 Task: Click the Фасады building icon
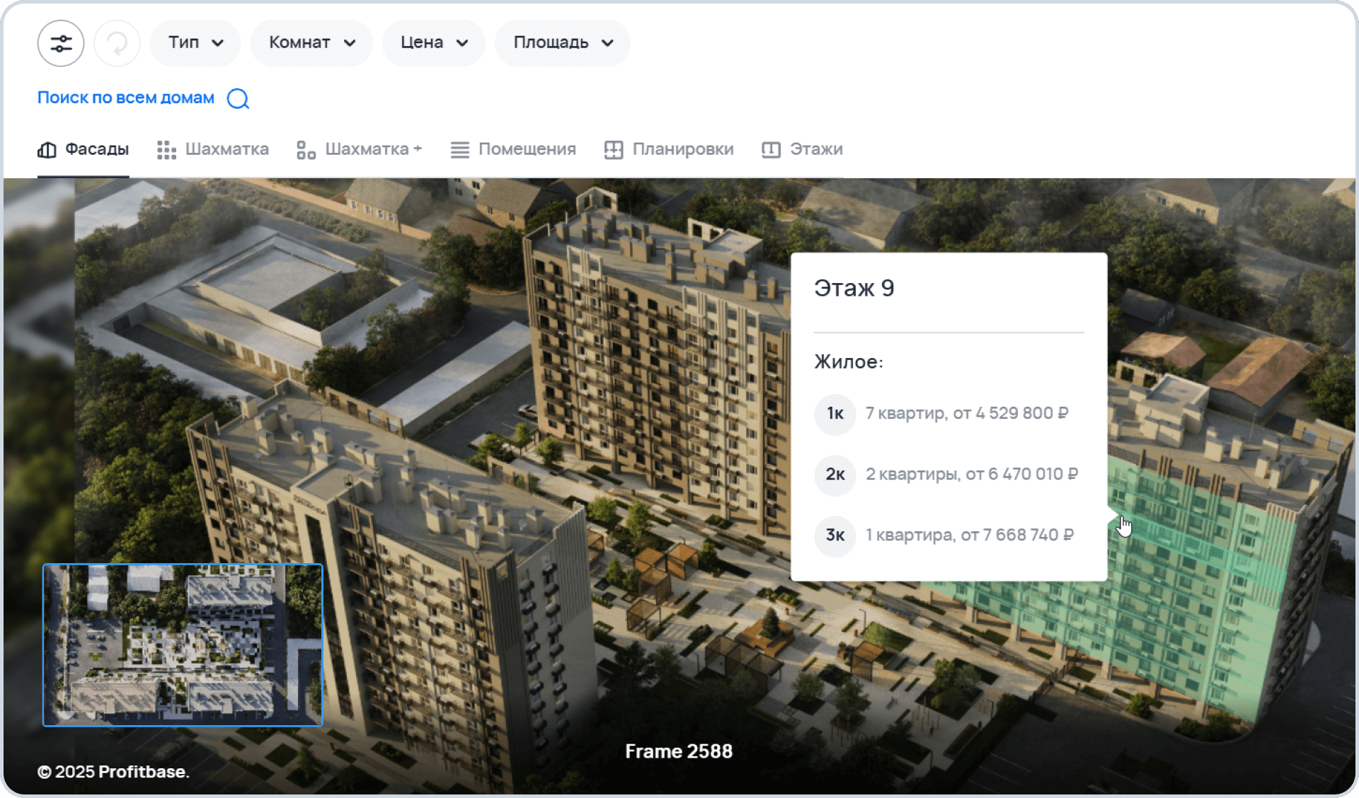pos(47,150)
